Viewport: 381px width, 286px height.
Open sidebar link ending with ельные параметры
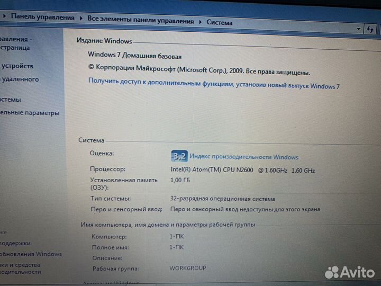pos(30,113)
